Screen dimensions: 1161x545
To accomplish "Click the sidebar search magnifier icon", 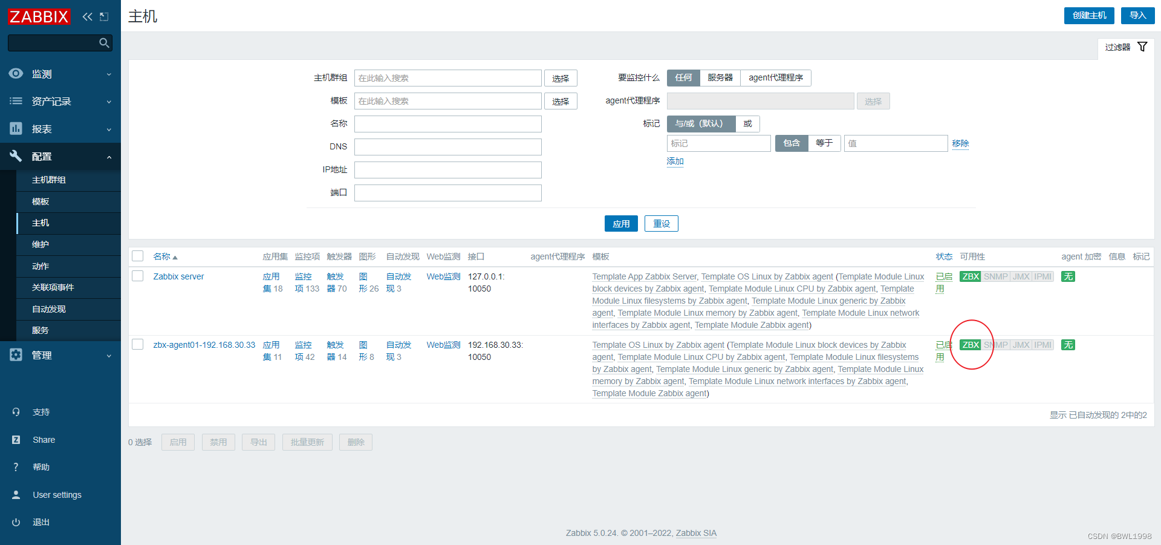I will point(104,43).
